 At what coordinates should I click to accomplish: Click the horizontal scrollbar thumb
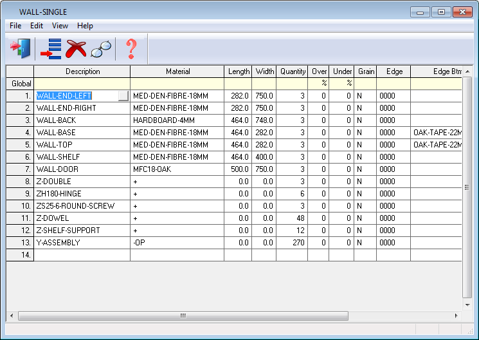tap(183, 316)
